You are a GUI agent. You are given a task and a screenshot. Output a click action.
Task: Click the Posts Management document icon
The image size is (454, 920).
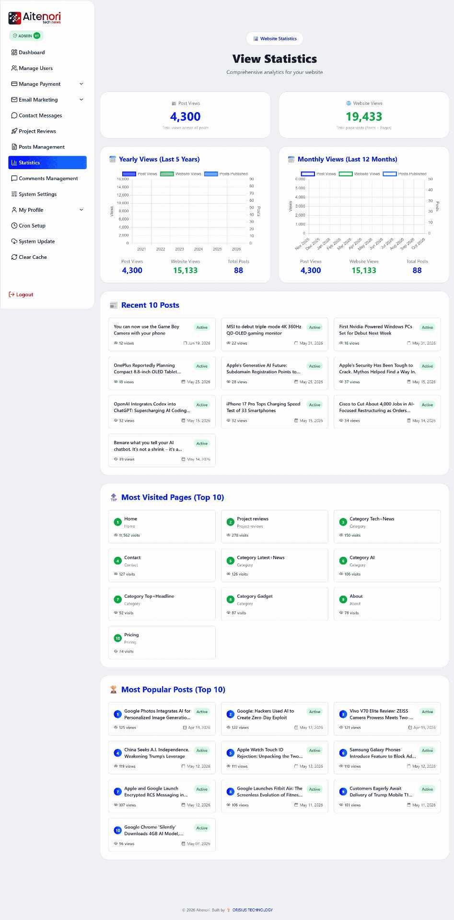point(14,147)
